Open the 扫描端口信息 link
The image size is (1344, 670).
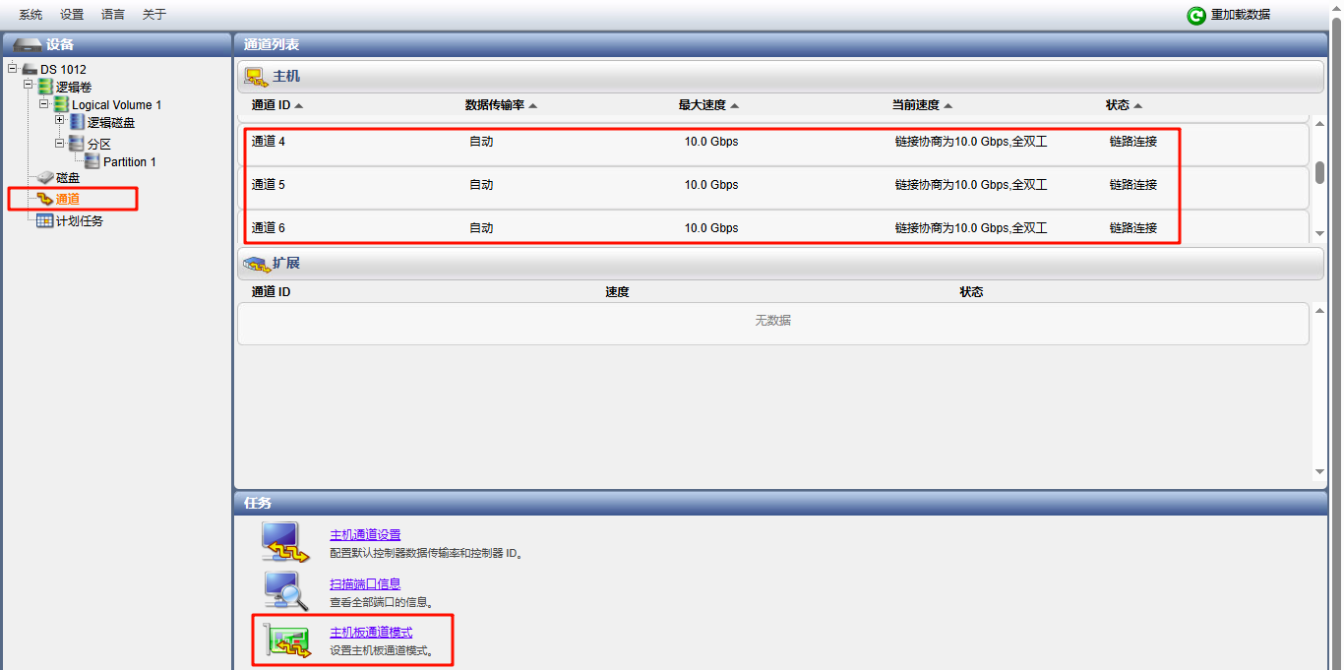click(365, 583)
